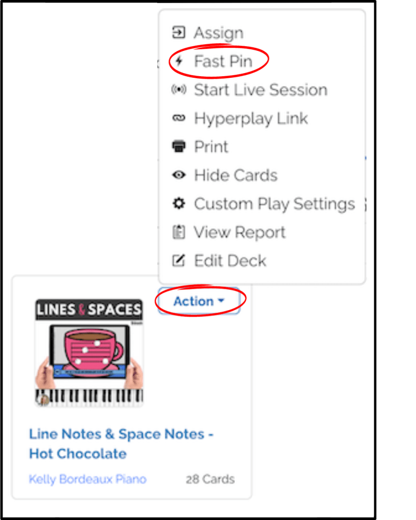Screen dimensions: 416x520
Task: Click the lightning bolt Fast Pin icon
Action: [179, 61]
